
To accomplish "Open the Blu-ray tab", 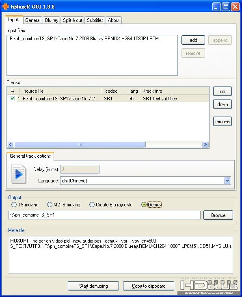I will (x=52, y=20).
